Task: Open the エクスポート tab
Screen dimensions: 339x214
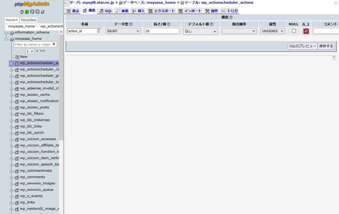Action: [x=162, y=11]
